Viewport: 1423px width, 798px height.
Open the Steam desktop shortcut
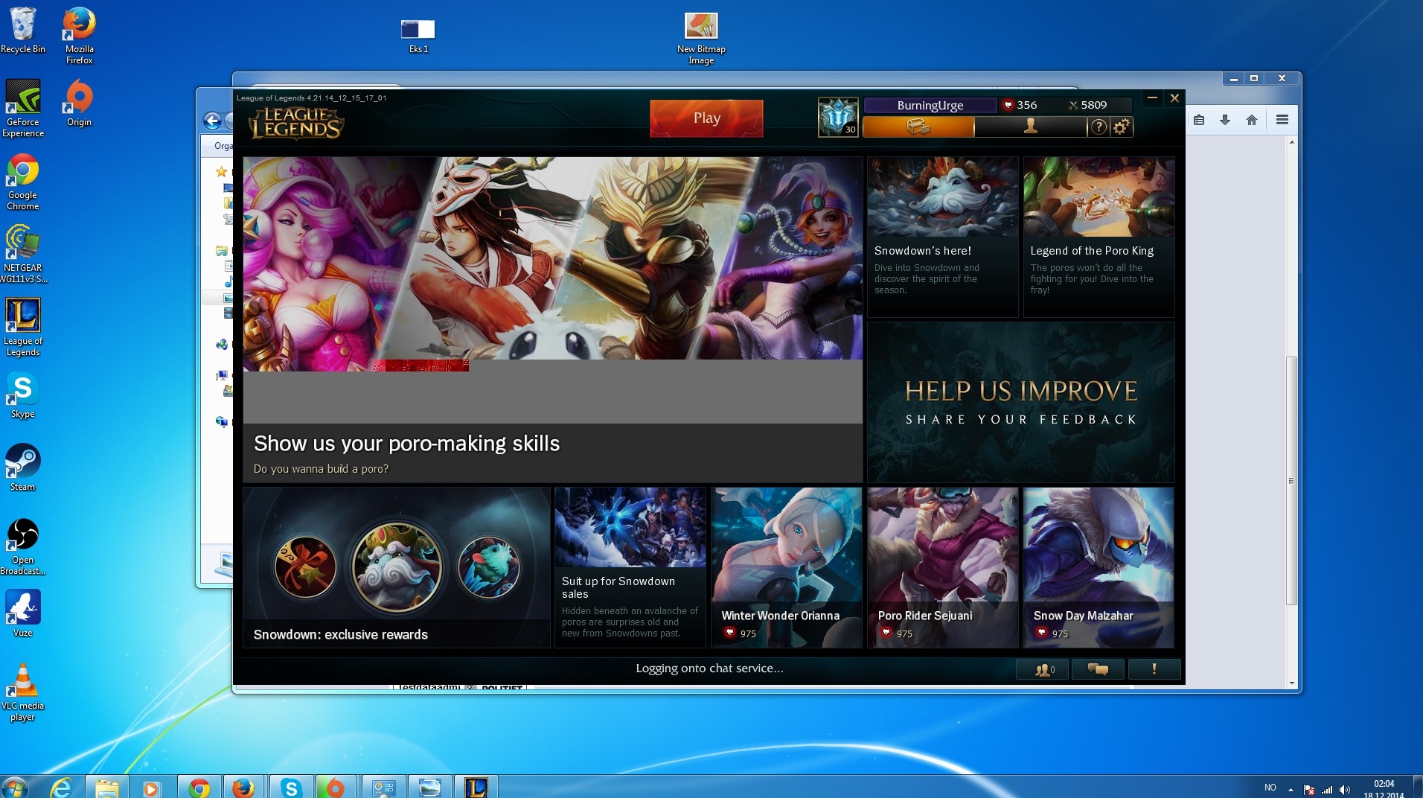coord(22,467)
